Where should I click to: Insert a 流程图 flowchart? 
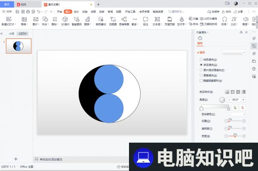(x=113, y=19)
